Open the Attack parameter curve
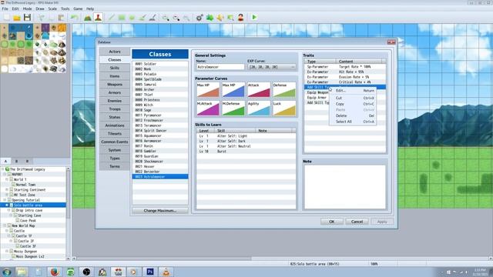 tap(259, 90)
